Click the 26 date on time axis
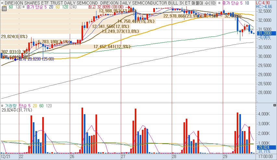The image size is (277, 160). [72, 157]
